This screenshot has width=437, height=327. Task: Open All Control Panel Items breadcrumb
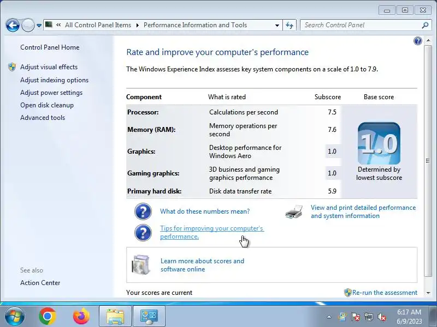click(98, 25)
